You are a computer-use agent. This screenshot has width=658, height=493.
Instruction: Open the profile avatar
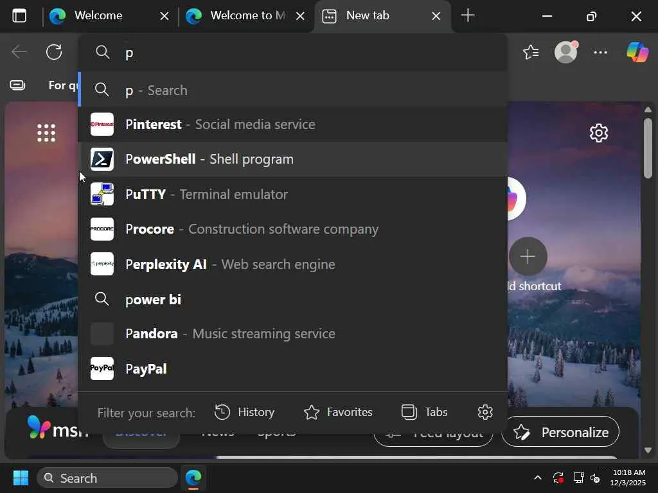click(565, 53)
